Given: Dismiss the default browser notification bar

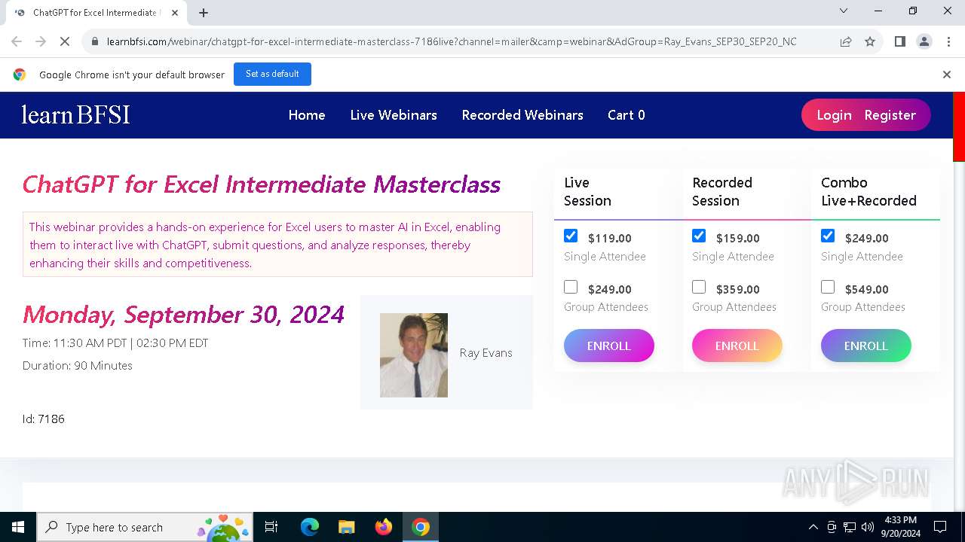Looking at the screenshot, I should (x=947, y=75).
